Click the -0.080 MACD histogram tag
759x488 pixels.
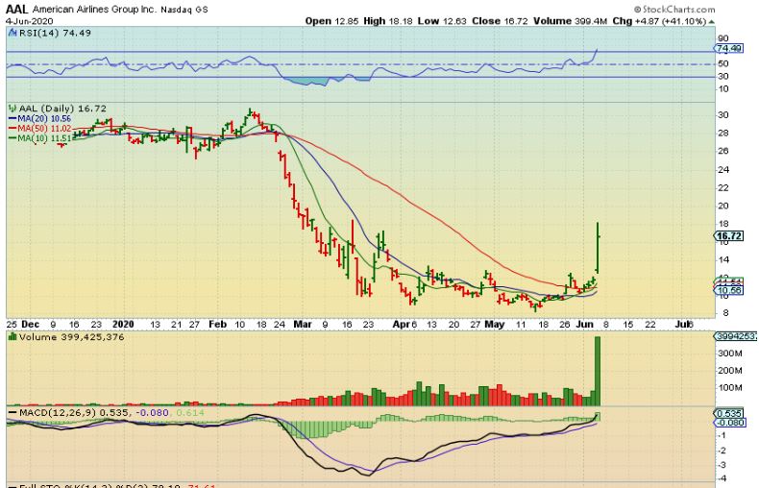tap(729, 423)
